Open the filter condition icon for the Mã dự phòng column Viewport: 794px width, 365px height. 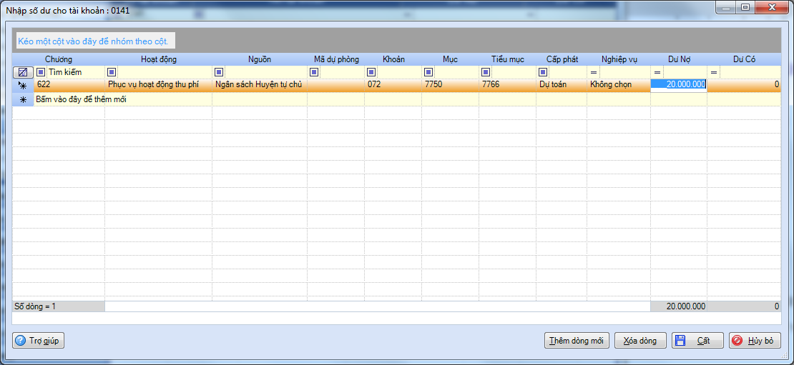314,72
